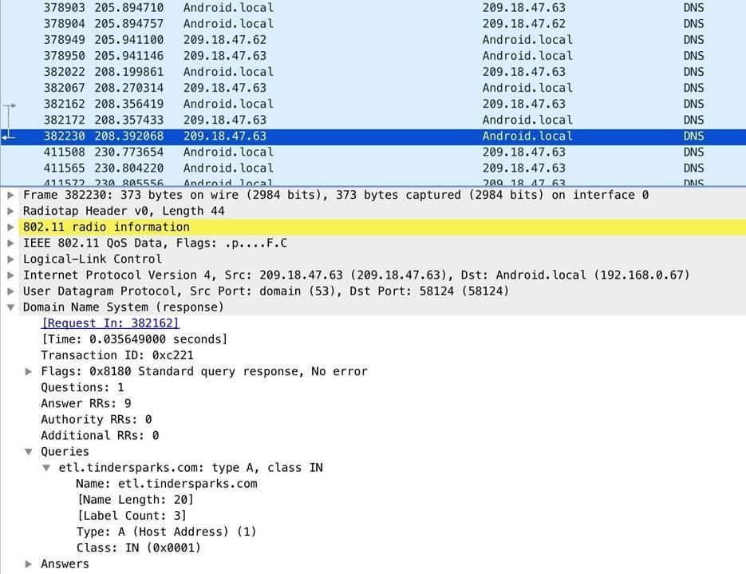Open the Request In: 382162 link

tap(110, 323)
